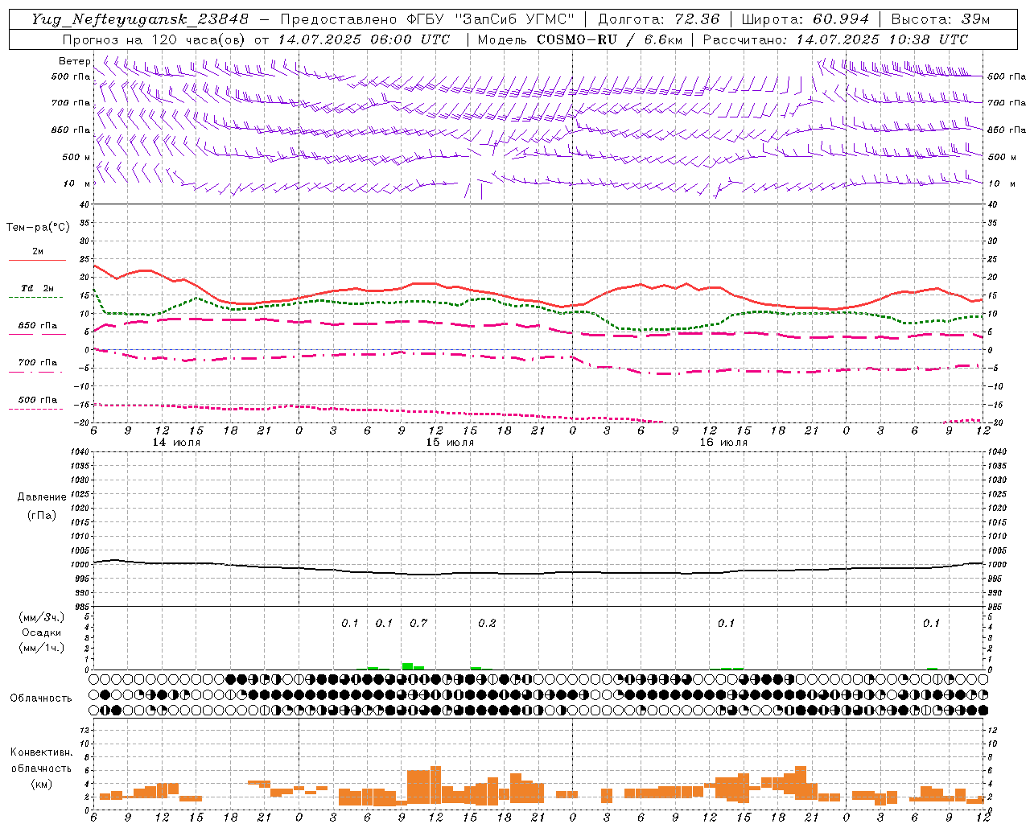This screenshot has height=824, width=1030.
Task: Click the latitude value Широта: 60.994
Action: pos(805,19)
